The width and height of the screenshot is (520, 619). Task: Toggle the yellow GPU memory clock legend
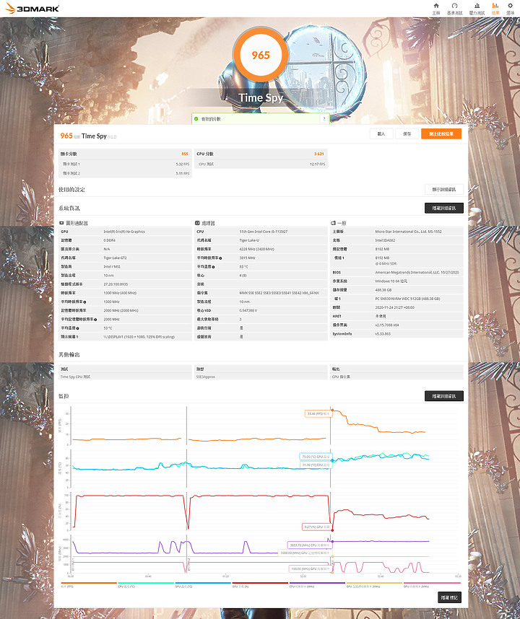coord(375,584)
